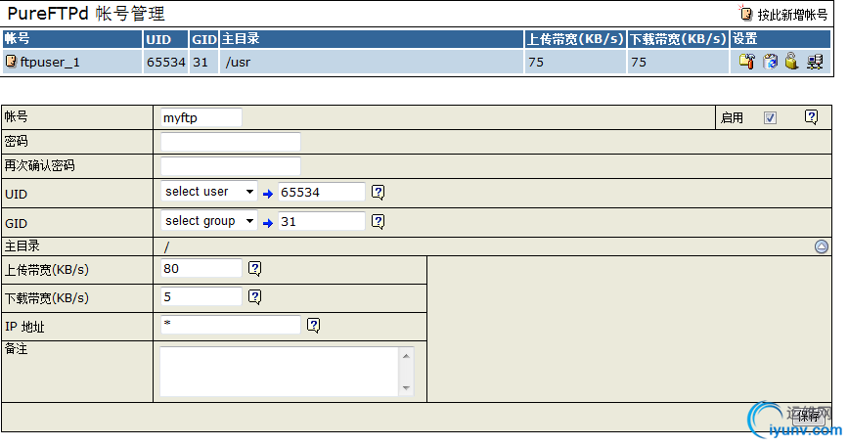Click the 保存 save button
Screen dimensions: 848x446
808,416
